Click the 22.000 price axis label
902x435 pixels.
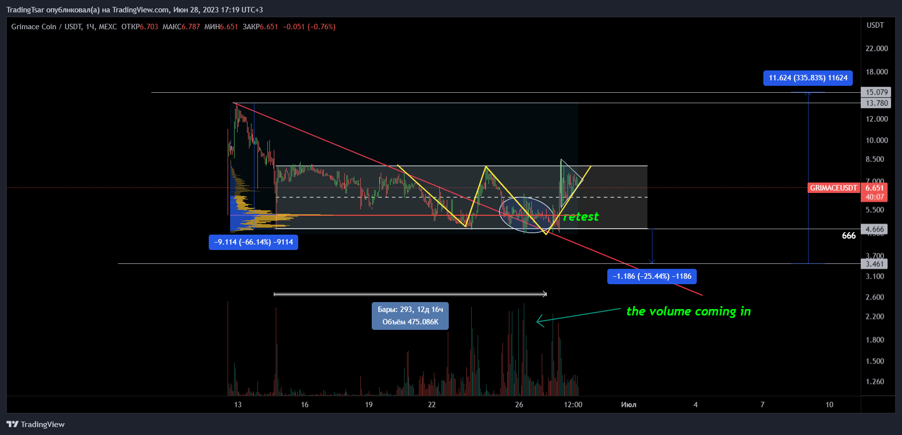point(877,49)
